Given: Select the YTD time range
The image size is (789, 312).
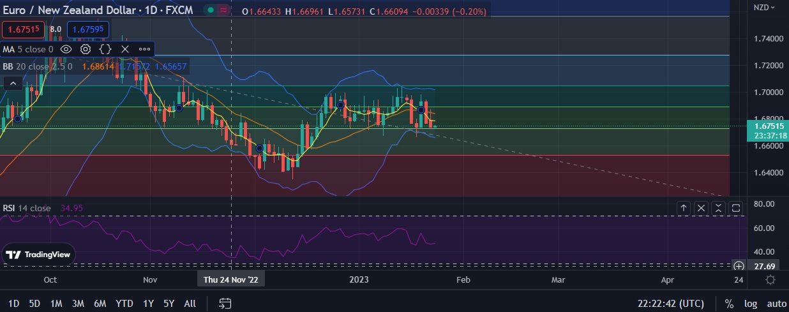Looking at the screenshot, I should [124, 304].
